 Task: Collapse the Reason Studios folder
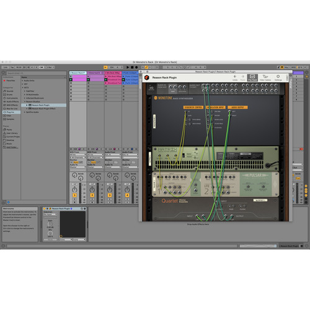pyautogui.click(x=25, y=102)
